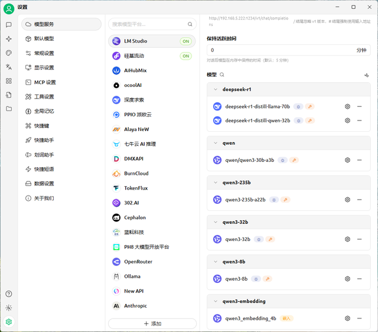Screen dimensions: 378x332
Task: Remove qwen/qwen3-30b-a3b with the minus icon
Action: pyautogui.click(x=360, y=160)
